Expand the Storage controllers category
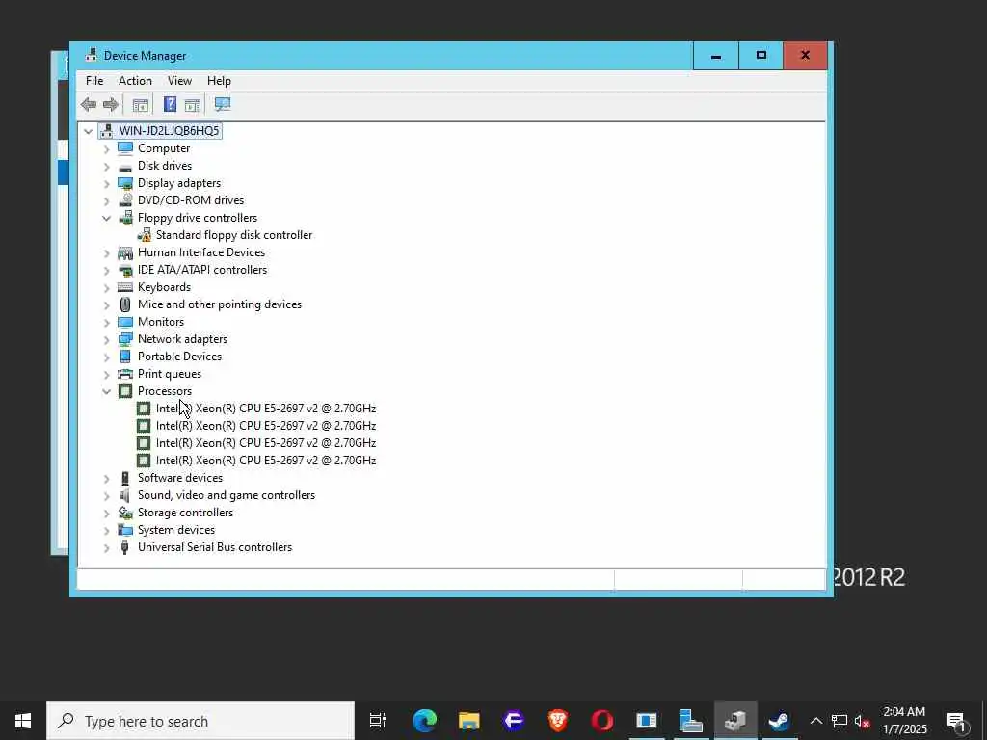Viewport: 987px width, 740px height. [106, 514]
